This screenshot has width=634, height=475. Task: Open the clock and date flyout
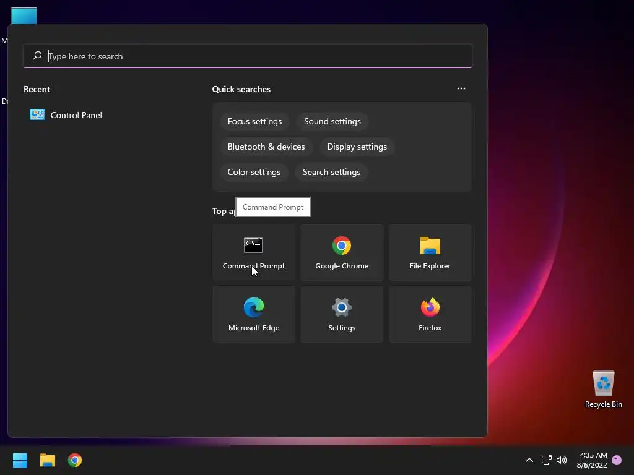tap(592, 460)
